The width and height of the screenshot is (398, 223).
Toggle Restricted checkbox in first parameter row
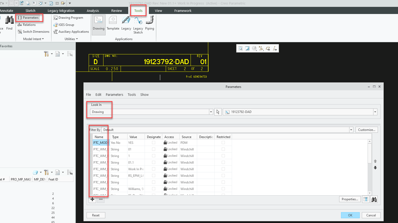[223, 143]
